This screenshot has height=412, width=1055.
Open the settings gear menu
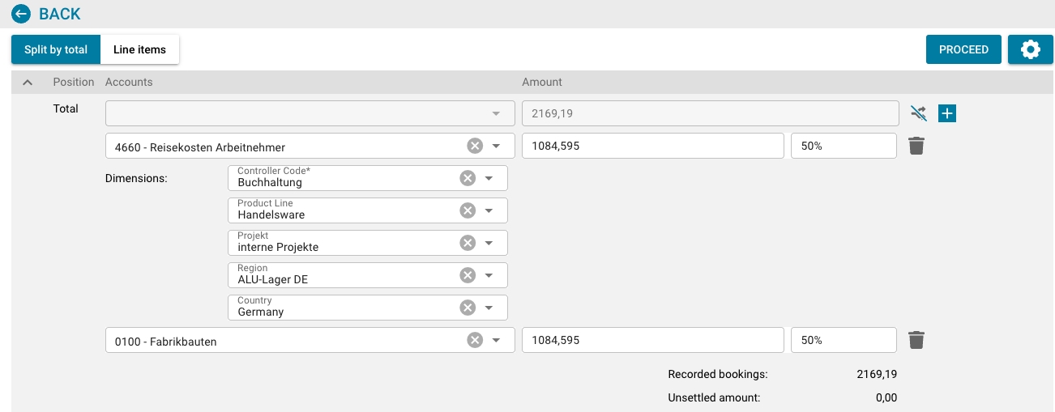1030,49
